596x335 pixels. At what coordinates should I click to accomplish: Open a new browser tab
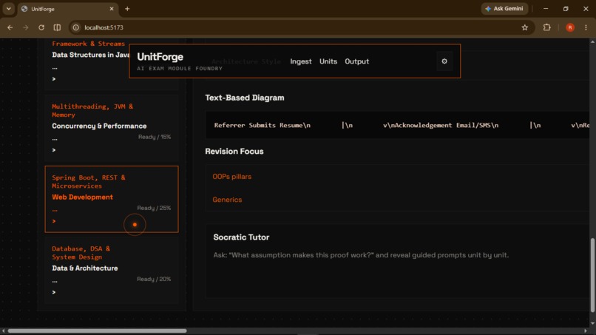(x=127, y=9)
